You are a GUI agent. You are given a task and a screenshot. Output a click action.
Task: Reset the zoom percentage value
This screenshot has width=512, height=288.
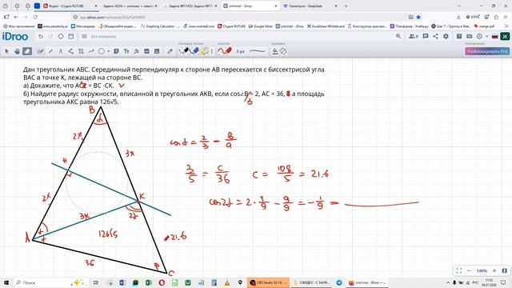482,270
